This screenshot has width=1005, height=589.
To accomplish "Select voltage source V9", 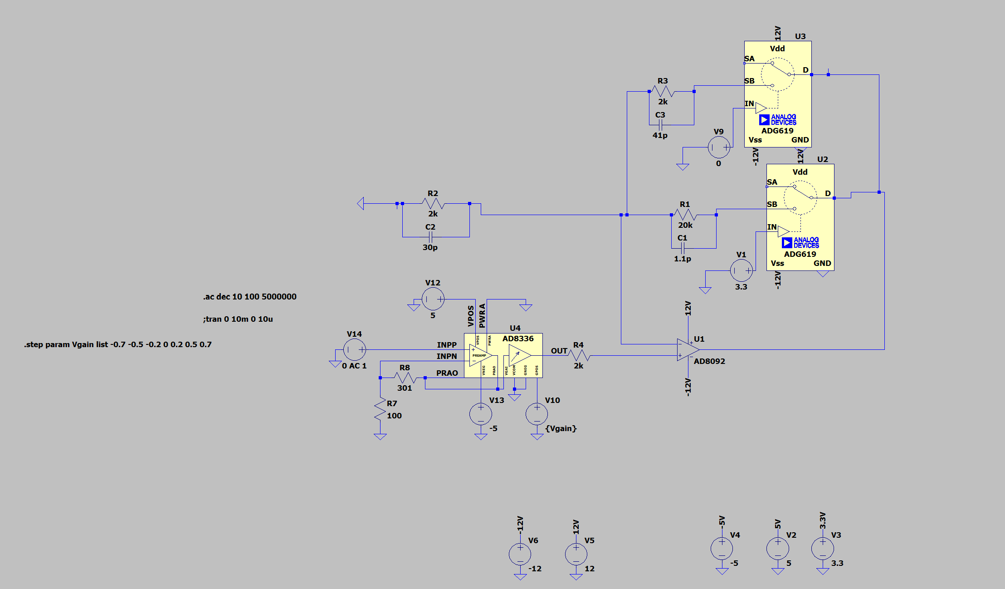I will (x=719, y=147).
